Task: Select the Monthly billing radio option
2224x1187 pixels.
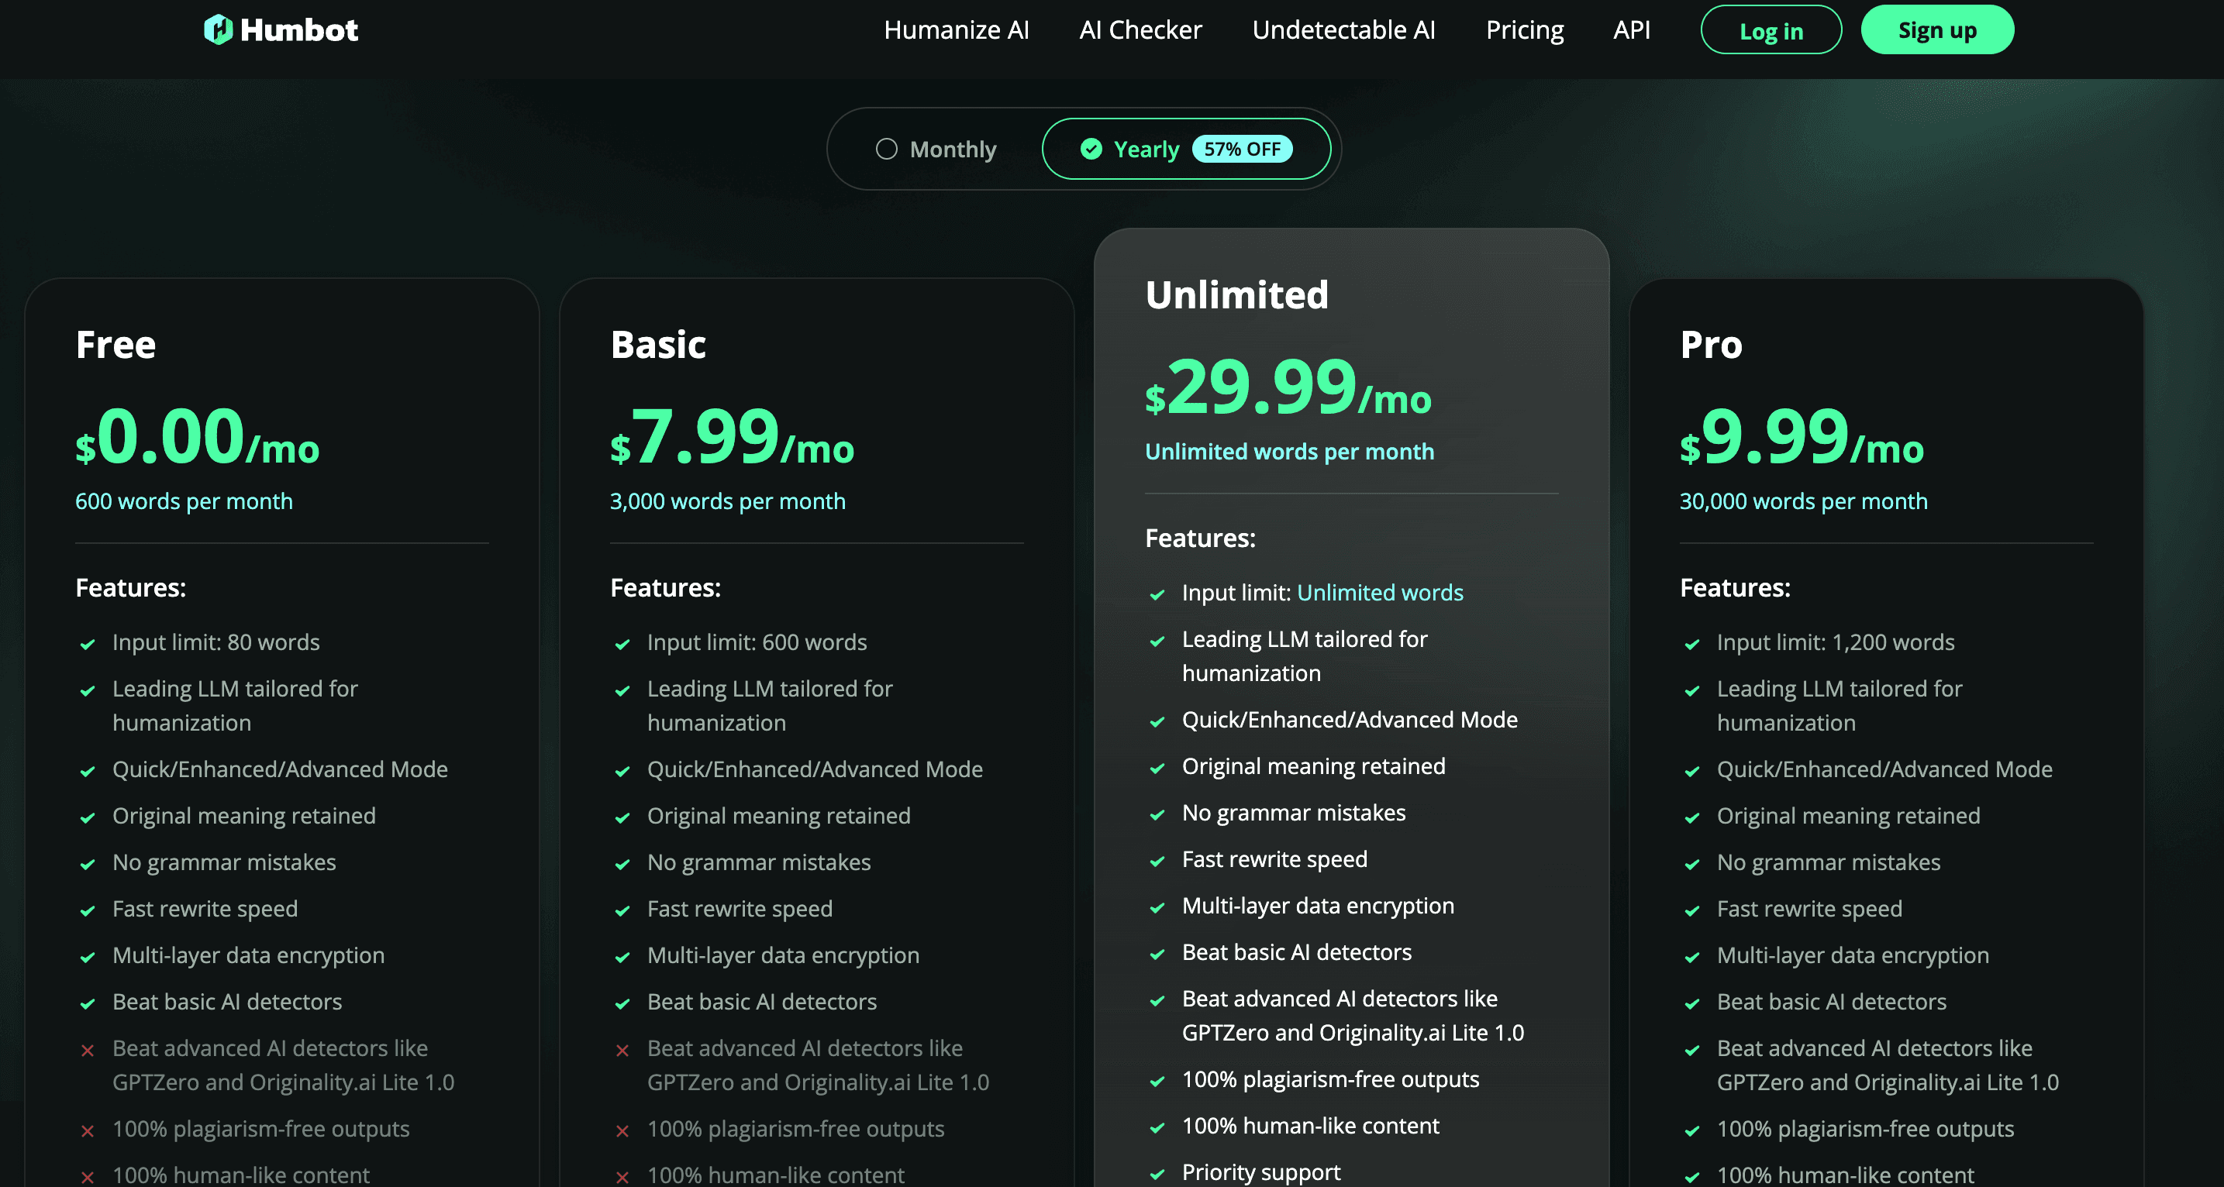Action: [x=887, y=150]
